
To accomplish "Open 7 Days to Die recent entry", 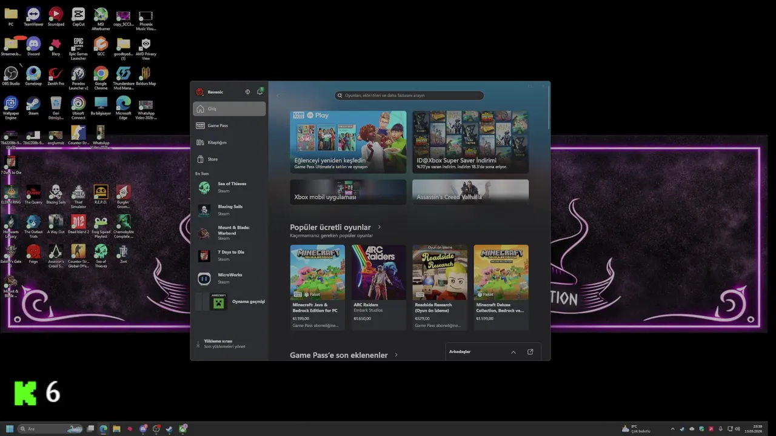I will pyautogui.click(x=229, y=256).
